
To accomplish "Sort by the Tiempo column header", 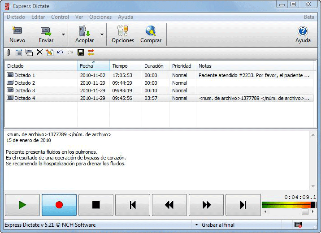I will (x=126, y=66).
